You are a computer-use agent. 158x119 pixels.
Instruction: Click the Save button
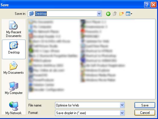coord(145,105)
